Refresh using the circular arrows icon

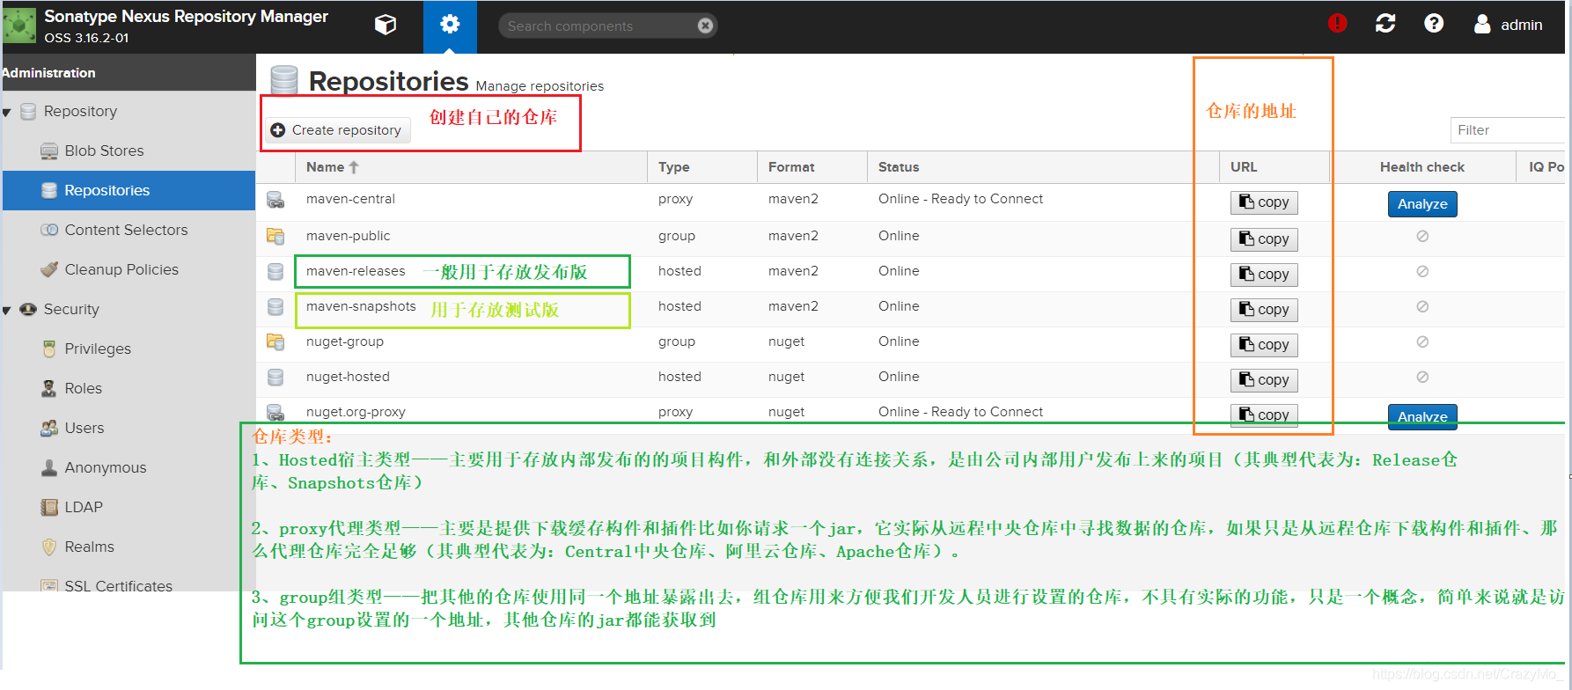pyautogui.click(x=1385, y=24)
